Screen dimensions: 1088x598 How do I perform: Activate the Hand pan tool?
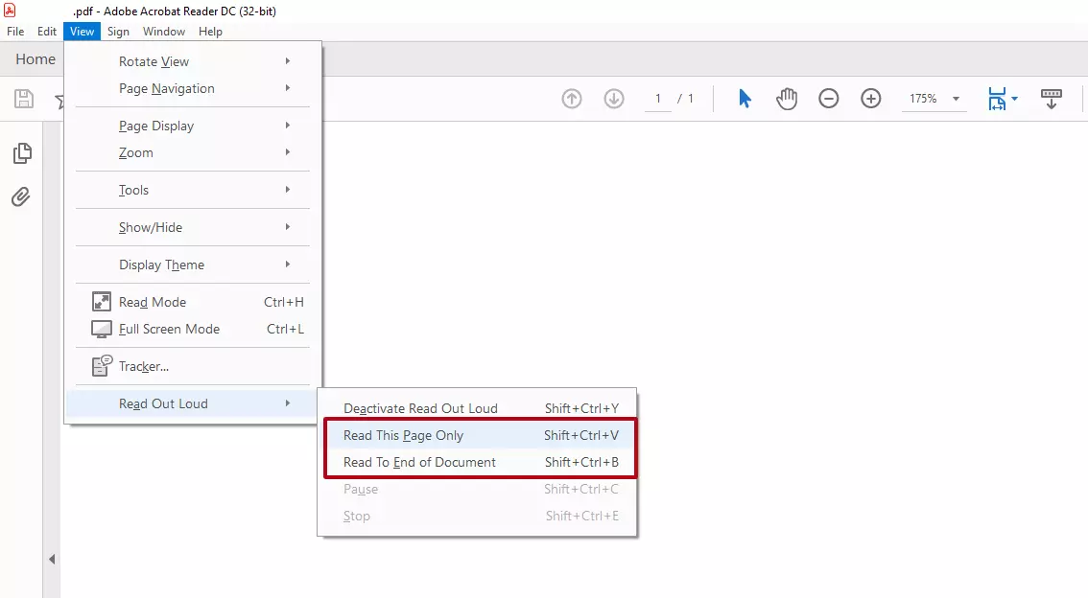(787, 99)
